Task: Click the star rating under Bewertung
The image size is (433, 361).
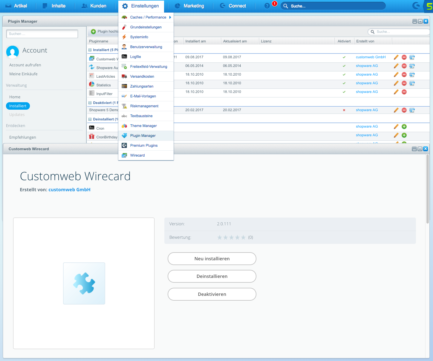Action: coord(231,237)
